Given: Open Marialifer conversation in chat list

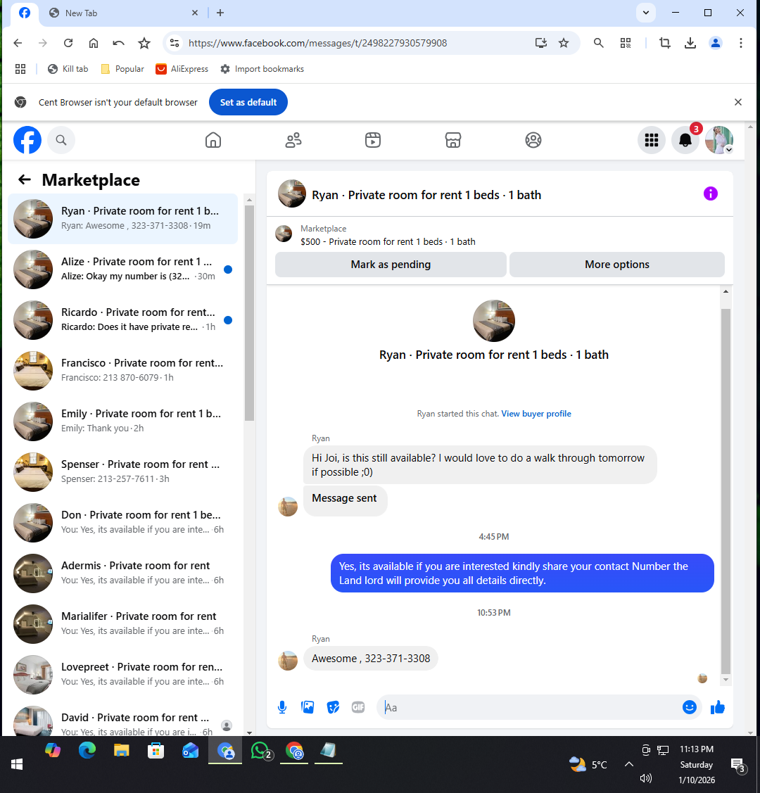Looking at the screenshot, I should coord(123,623).
